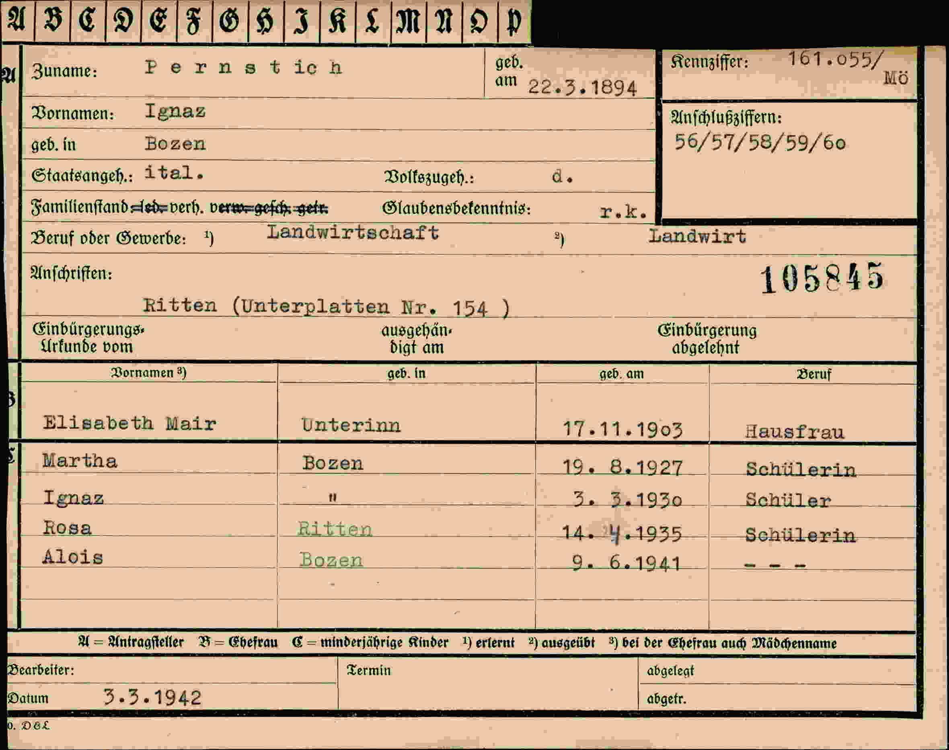Click wife's birth date '17.11.1903'
Viewport: 949px width, 750px height.
point(622,429)
